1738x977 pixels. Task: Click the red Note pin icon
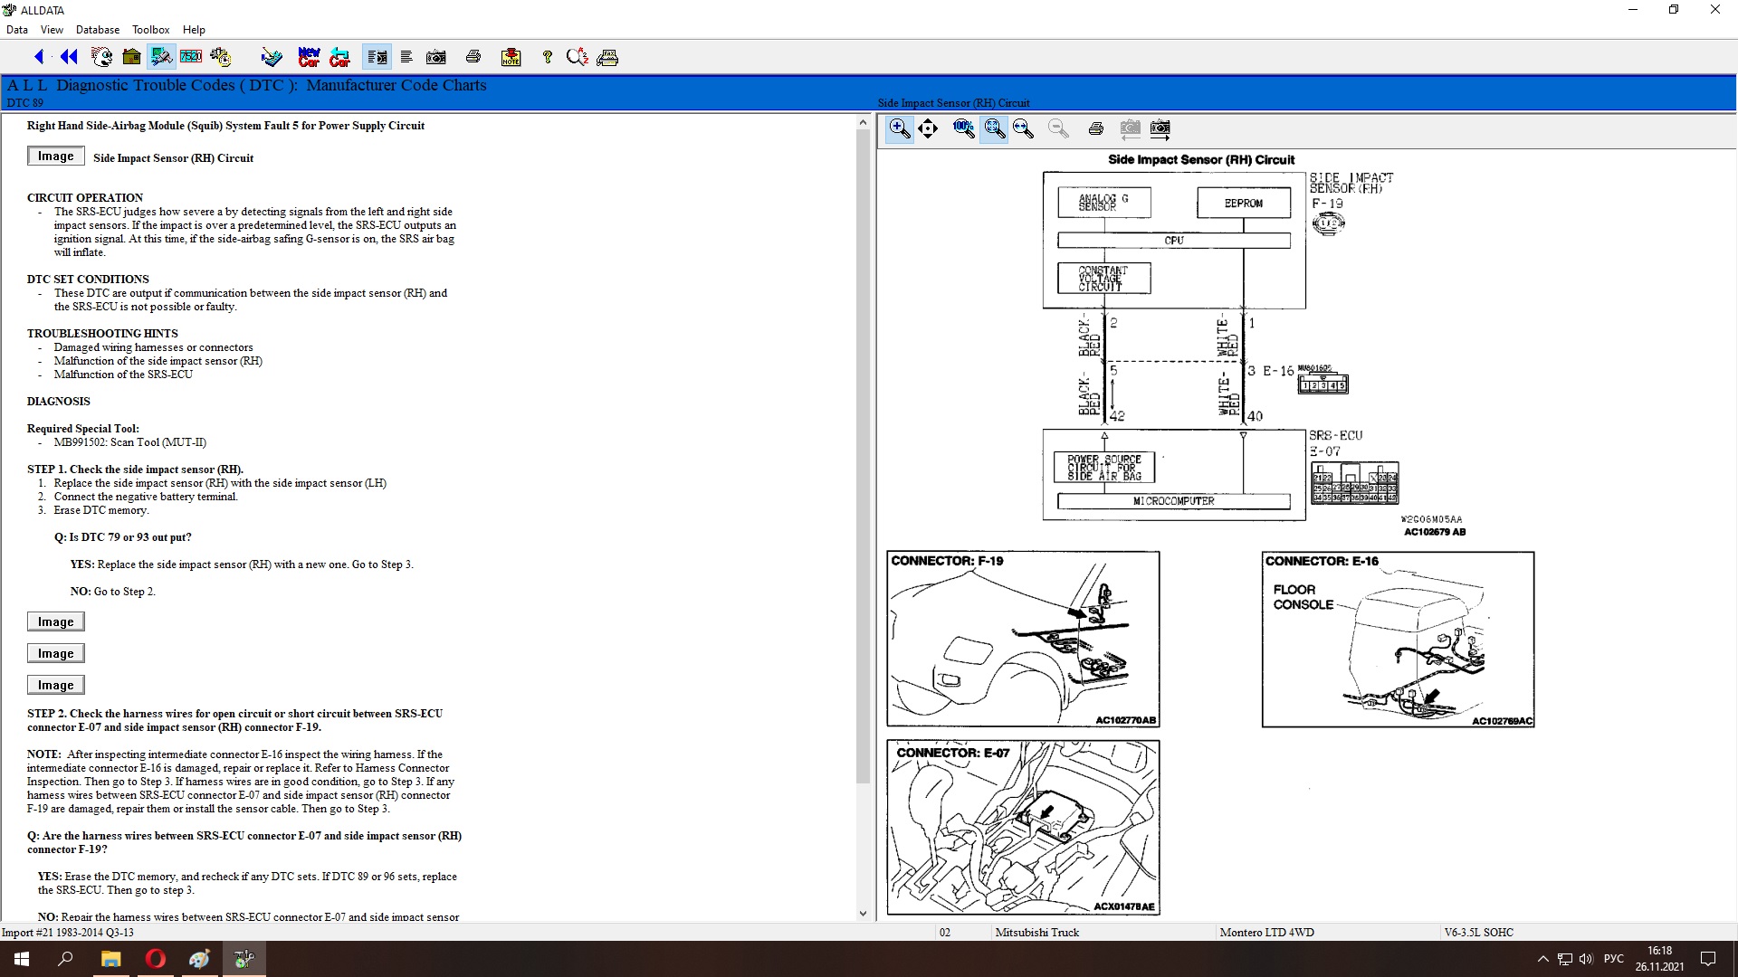[511, 57]
